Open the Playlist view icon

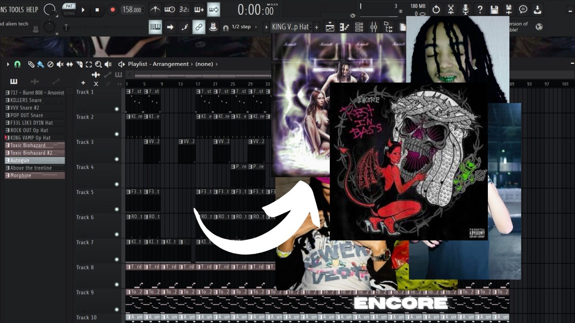pyautogui.click(x=330, y=27)
